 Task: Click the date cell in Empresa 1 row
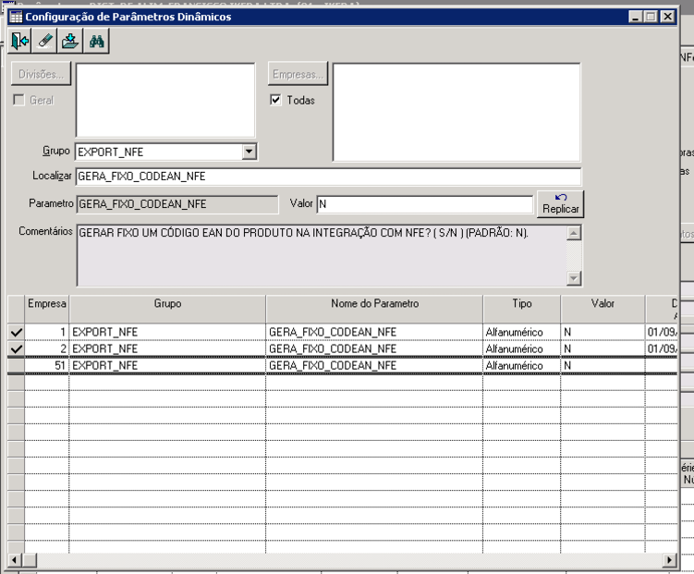click(662, 332)
